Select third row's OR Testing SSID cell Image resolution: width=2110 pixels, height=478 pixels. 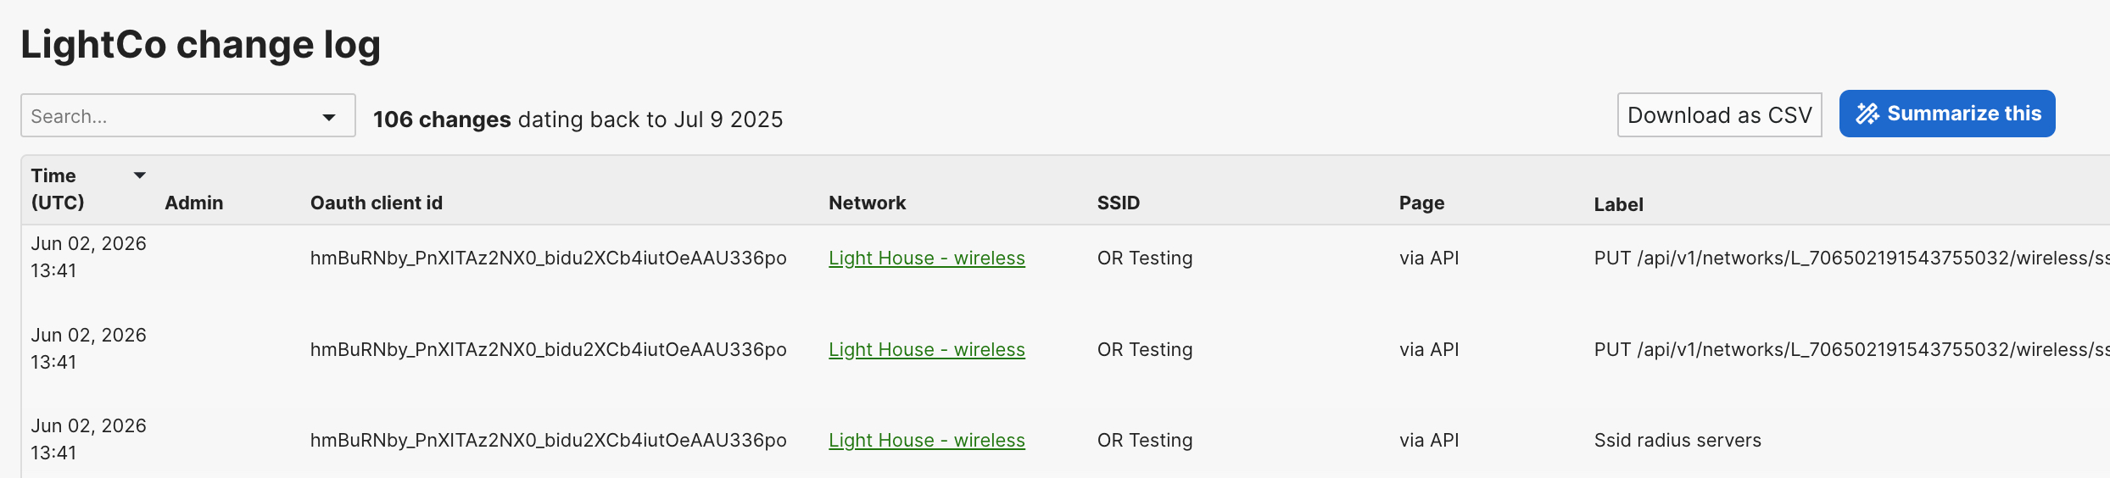(1145, 440)
